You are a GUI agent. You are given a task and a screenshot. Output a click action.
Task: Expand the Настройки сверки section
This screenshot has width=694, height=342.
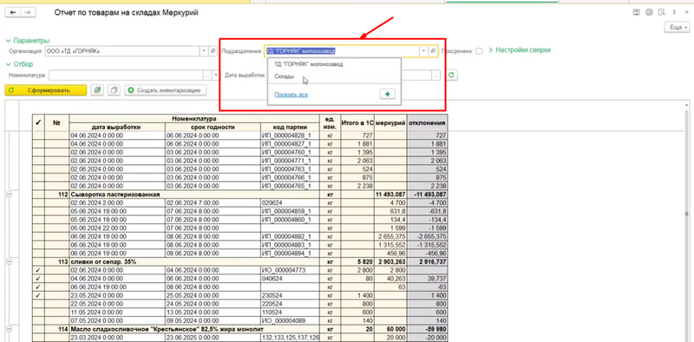click(520, 50)
